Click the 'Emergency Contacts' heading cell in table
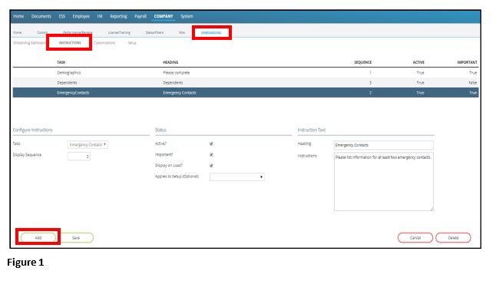 click(x=180, y=93)
